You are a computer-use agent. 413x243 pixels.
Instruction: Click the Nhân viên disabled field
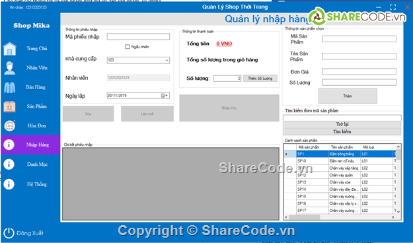[x=138, y=78]
